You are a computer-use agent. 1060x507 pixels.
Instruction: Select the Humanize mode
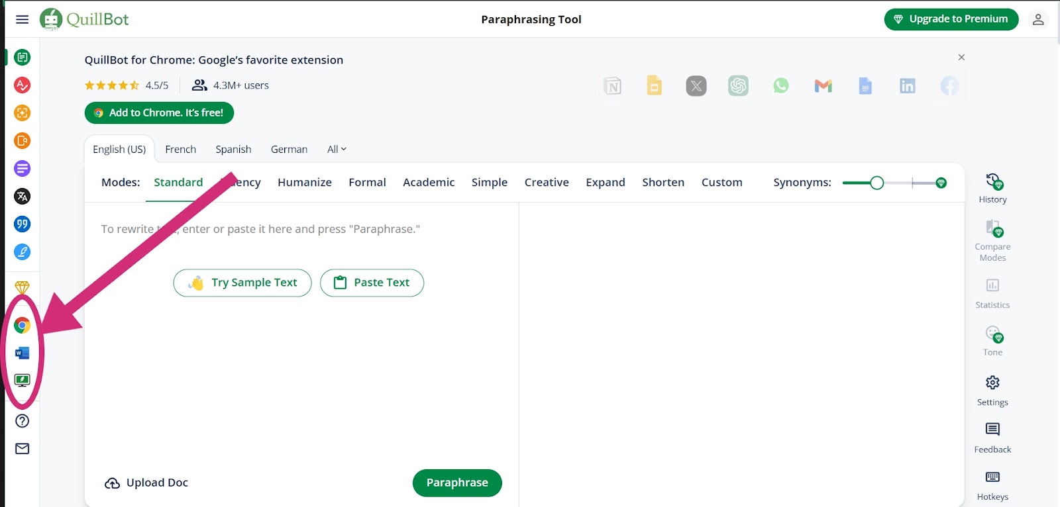pos(305,183)
